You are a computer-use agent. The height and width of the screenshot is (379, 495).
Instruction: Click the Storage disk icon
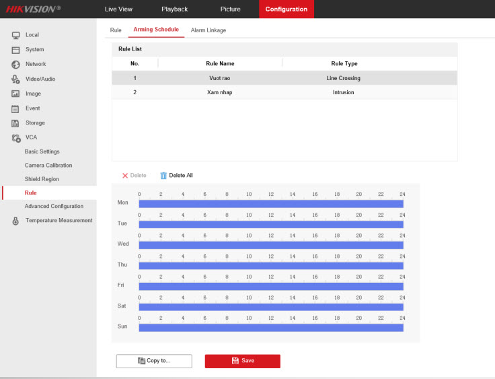point(15,123)
